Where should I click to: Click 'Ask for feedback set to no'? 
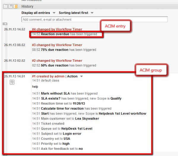(x=58, y=149)
